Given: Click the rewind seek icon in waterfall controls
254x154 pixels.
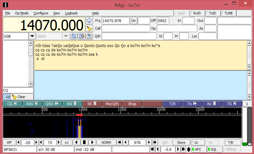Looking at the screenshot, I should [x=119, y=142].
